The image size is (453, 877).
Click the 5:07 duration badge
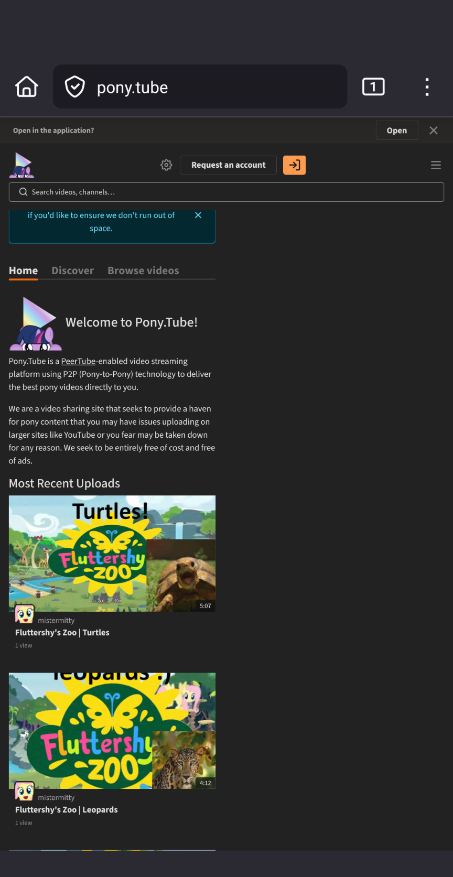pyautogui.click(x=206, y=606)
